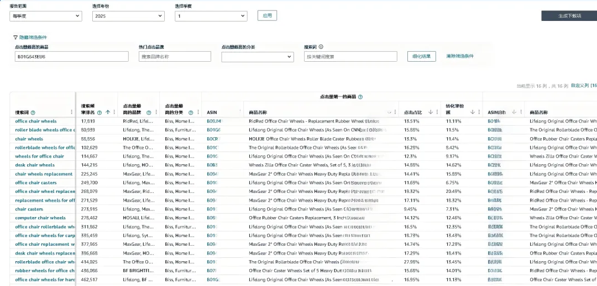Open search term 'office chair wheels'
Image resolution: width=597 pixels, height=286 pixels.
[36, 121]
